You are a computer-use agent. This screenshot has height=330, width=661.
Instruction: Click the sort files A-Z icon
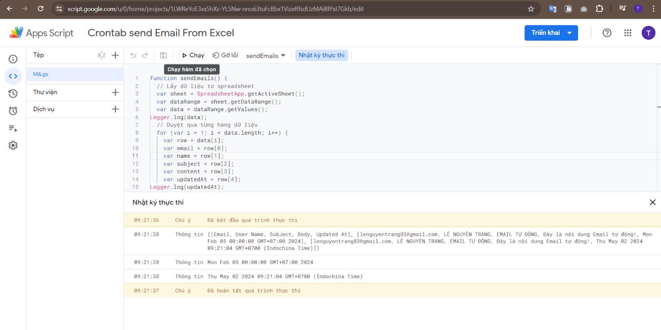click(101, 55)
